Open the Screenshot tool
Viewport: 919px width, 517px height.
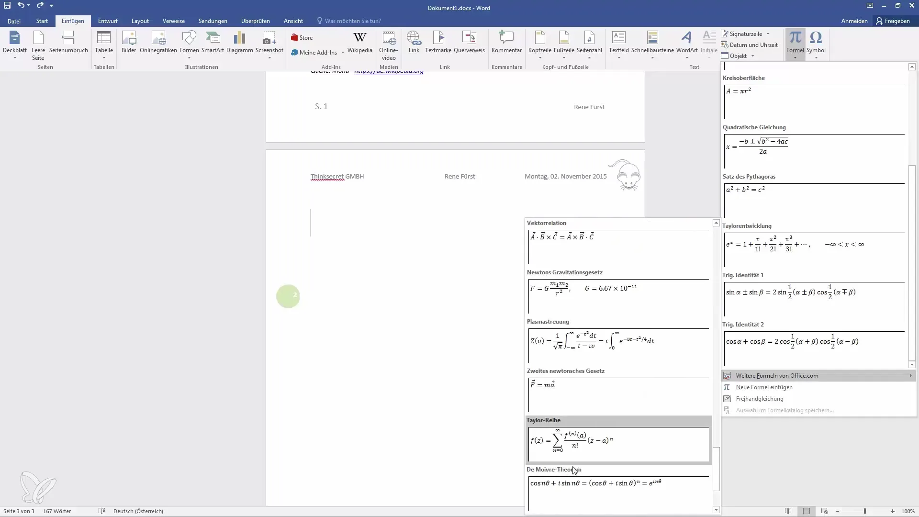[x=269, y=45]
